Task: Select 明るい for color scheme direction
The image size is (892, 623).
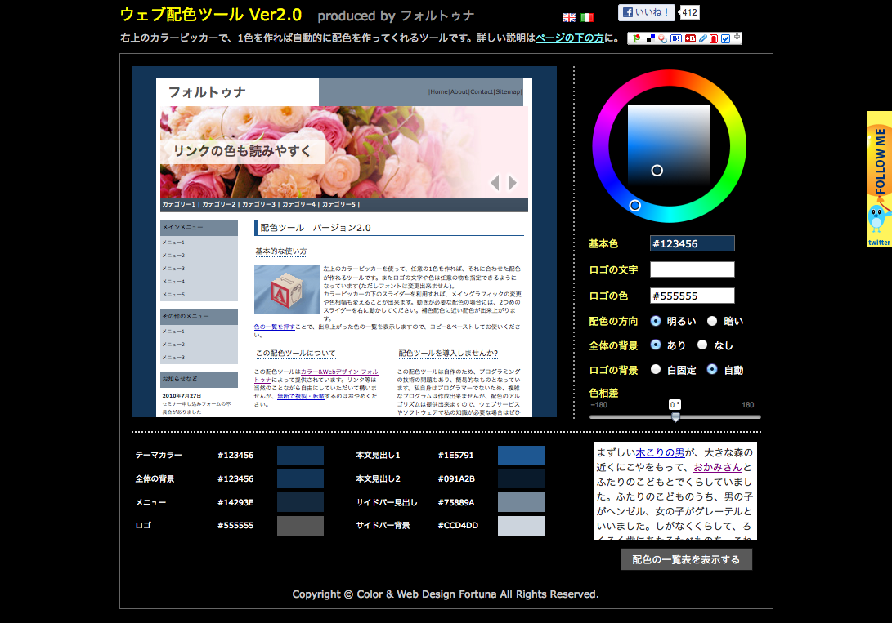Action: (x=656, y=322)
